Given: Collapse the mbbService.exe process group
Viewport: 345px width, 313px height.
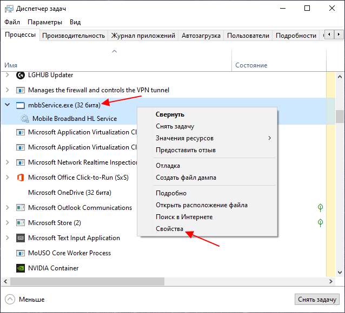Looking at the screenshot, I should tap(7, 105).
